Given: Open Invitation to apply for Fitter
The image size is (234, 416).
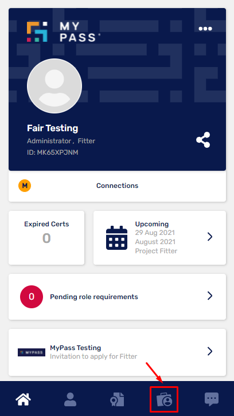Looking at the screenshot, I should click(93, 356).
